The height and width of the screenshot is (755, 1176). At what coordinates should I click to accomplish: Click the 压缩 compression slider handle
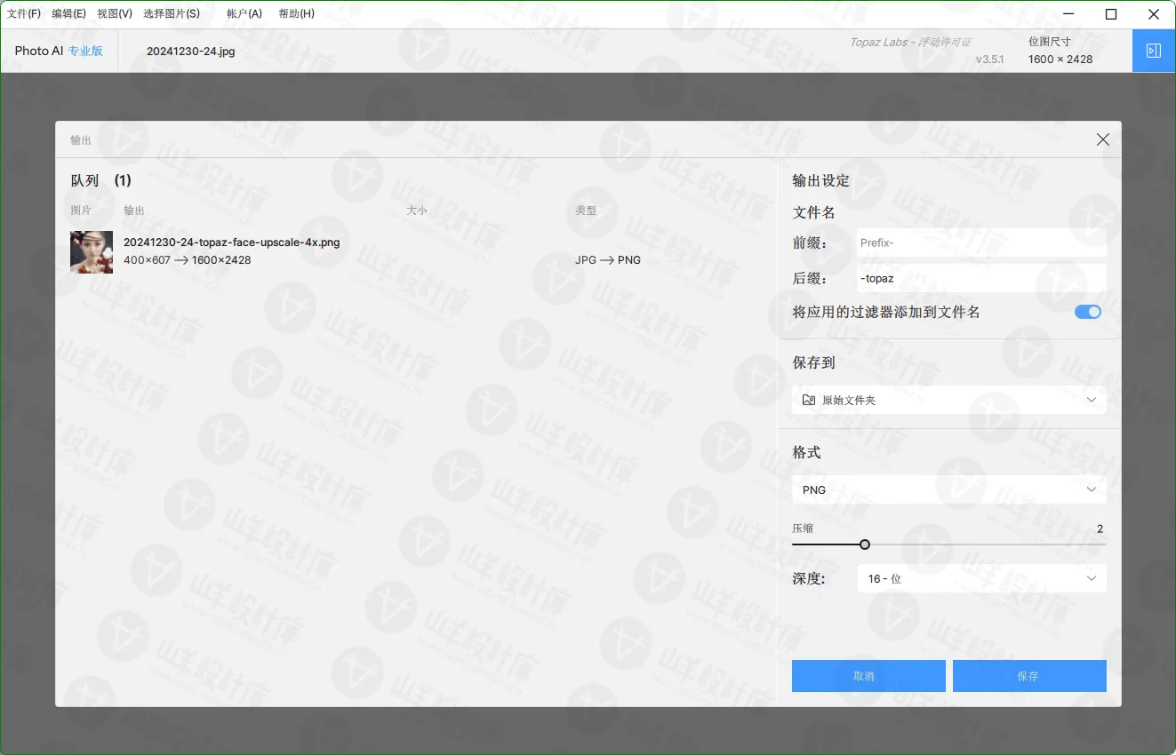coord(865,544)
